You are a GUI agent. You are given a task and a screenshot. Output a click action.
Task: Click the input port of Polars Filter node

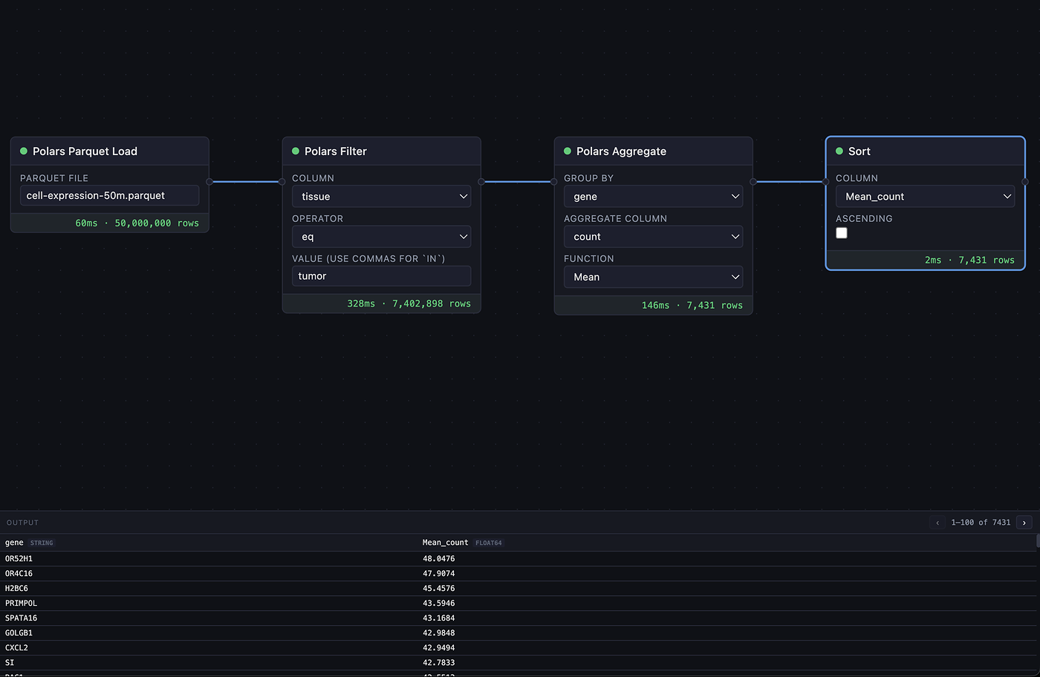pyautogui.click(x=282, y=181)
